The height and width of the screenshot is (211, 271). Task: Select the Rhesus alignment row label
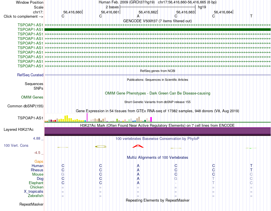click(x=37, y=170)
